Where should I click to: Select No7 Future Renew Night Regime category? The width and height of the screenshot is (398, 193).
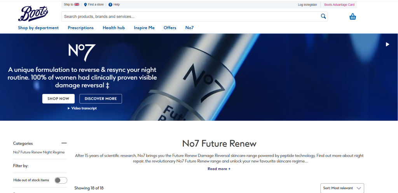pyautogui.click(x=39, y=153)
